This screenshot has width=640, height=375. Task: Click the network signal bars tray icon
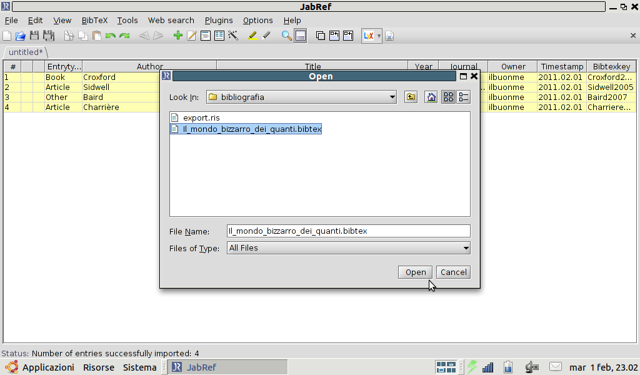[x=487, y=367]
